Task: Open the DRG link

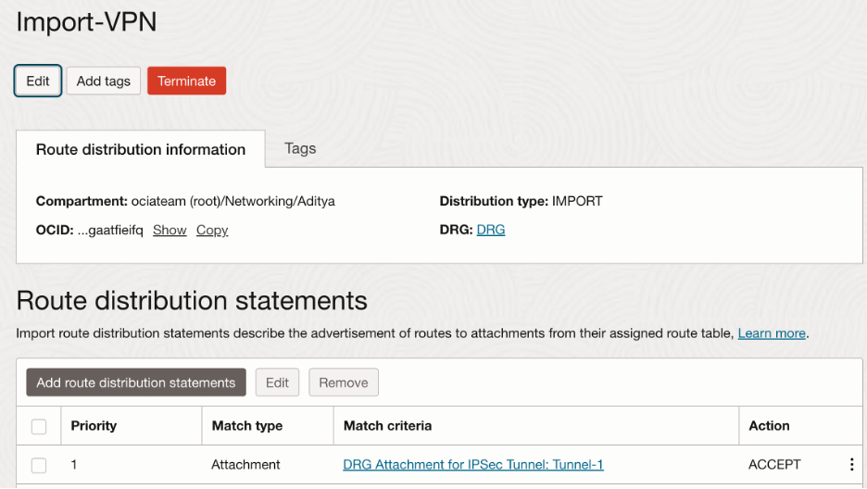Action: (x=491, y=231)
